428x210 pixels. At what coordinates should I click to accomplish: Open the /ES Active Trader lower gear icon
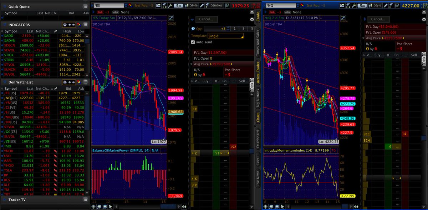pos(252,19)
